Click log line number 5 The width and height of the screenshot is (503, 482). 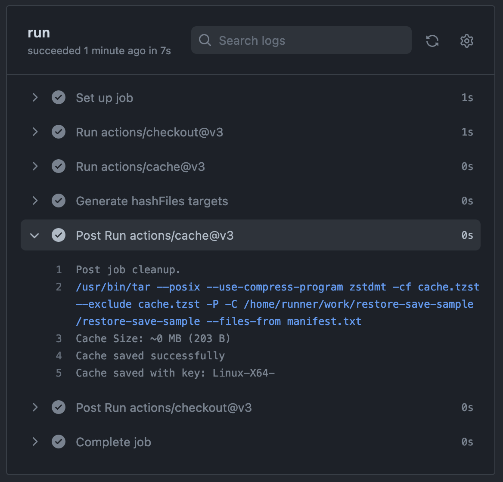coord(59,373)
